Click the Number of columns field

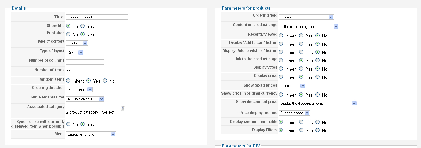[x=85, y=62]
